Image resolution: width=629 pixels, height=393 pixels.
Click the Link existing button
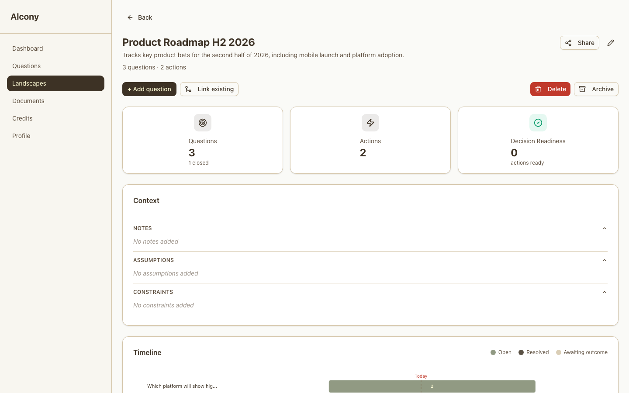[209, 89]
